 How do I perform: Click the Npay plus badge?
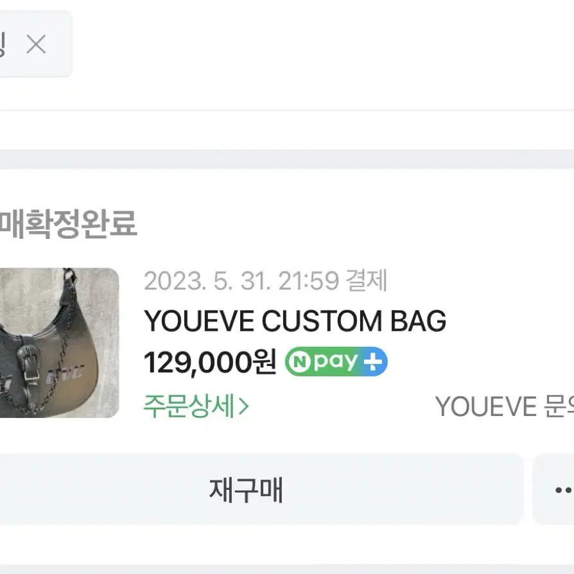(336, 361)
